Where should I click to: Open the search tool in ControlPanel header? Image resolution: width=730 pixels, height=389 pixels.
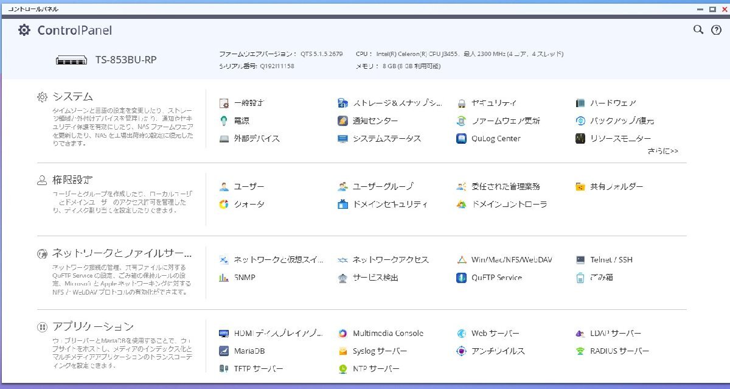(x=698, y=29)
